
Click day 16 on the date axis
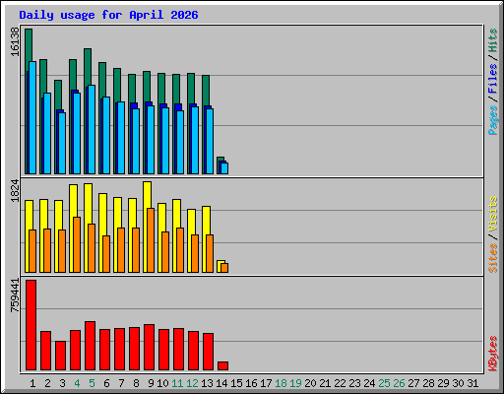tap(251, 383)
